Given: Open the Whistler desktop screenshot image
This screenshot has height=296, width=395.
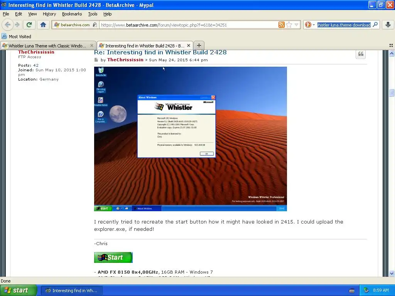Looking at the screenshot, I should click(191, 139).
